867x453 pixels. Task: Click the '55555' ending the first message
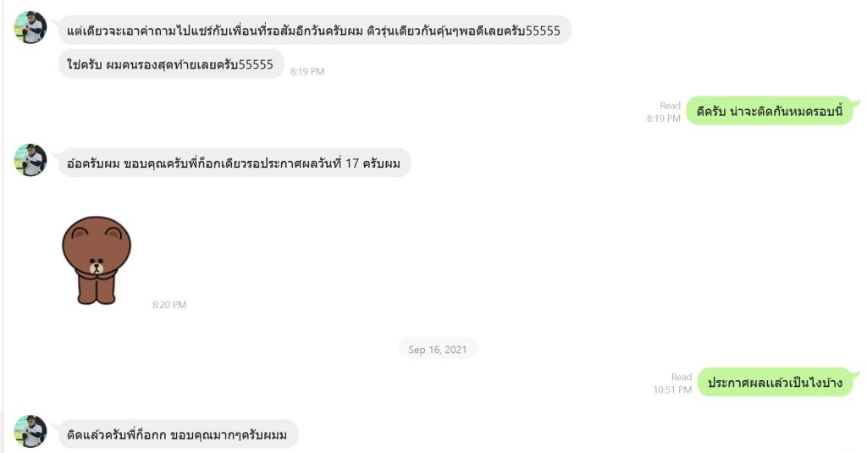click(x=543, y=30)
